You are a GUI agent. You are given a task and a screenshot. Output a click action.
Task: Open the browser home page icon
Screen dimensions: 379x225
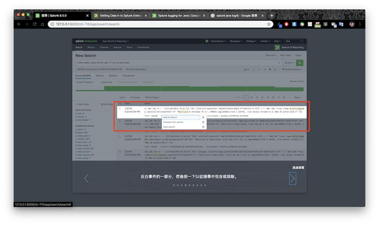[43, 24]
